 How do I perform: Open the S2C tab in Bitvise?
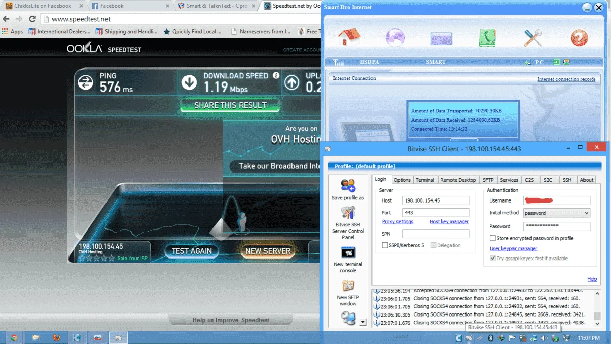[x=548, y=180]
